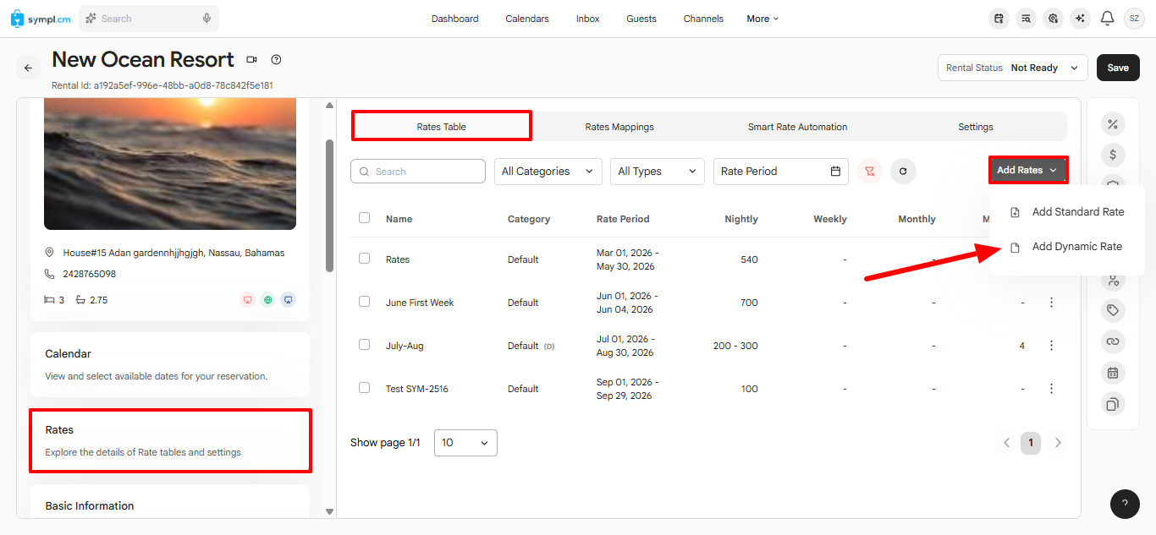This screenshot has height=535, width=1156.
Task: Open Inbox in top navigation
Action: tap(588, 19)
